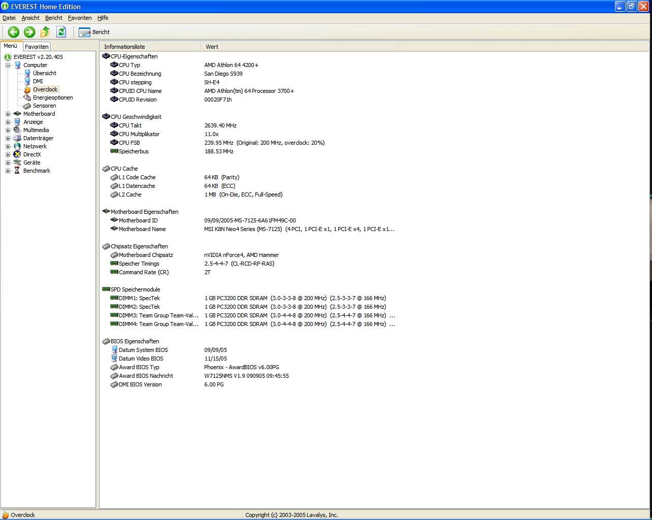Select the CPU FSB row

249,143
